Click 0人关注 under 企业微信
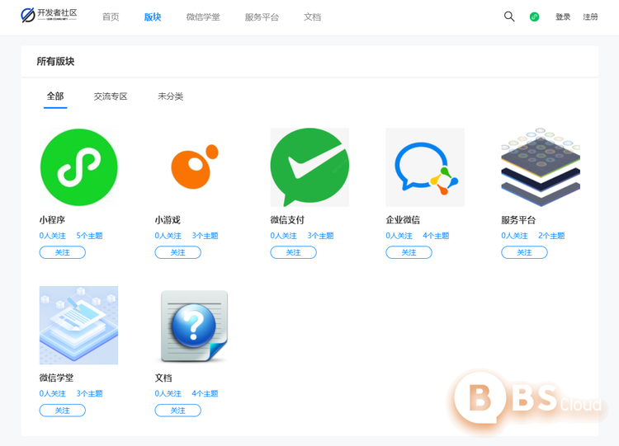 (x=399, y=236)
